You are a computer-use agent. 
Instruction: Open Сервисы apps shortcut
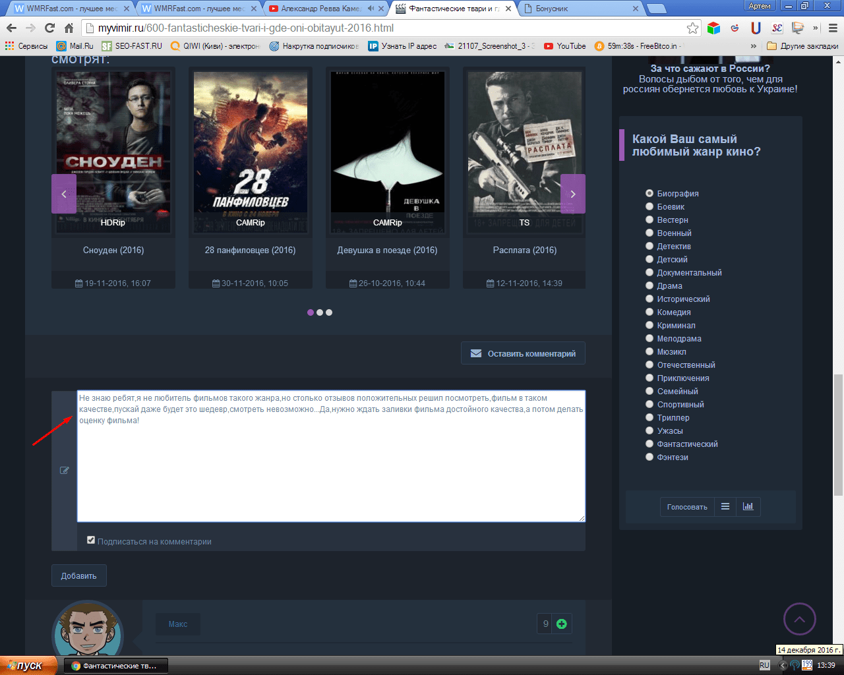[26, 46]
